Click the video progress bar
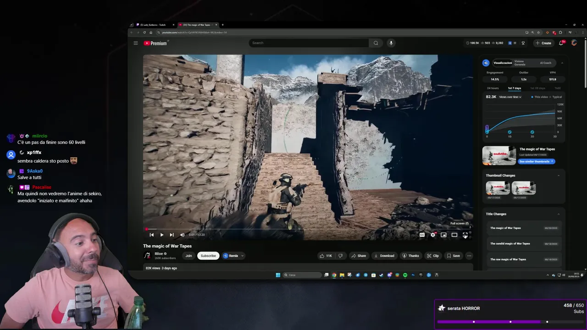587x330 pixels. tap(308, 229)
